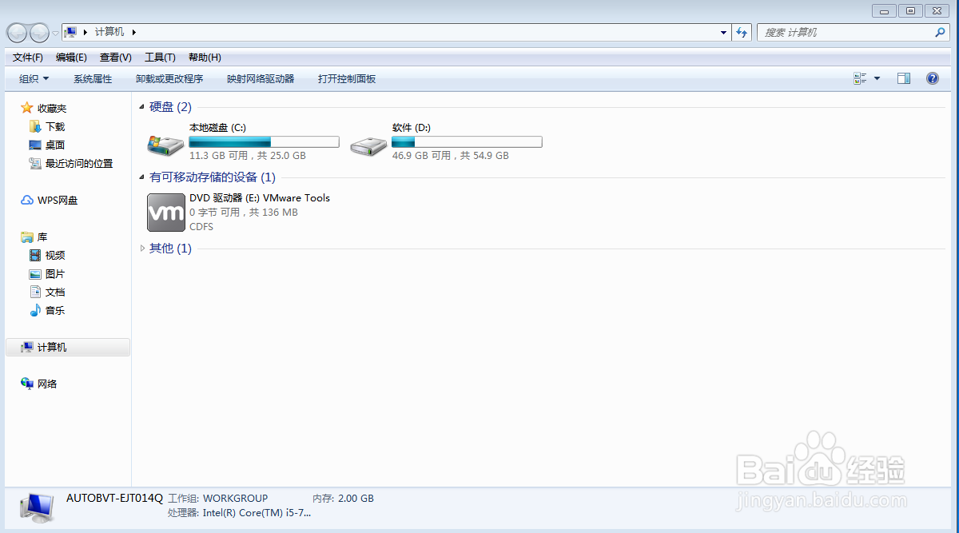Select VMware Tools DVD drive icon

(x=165, y=213)
